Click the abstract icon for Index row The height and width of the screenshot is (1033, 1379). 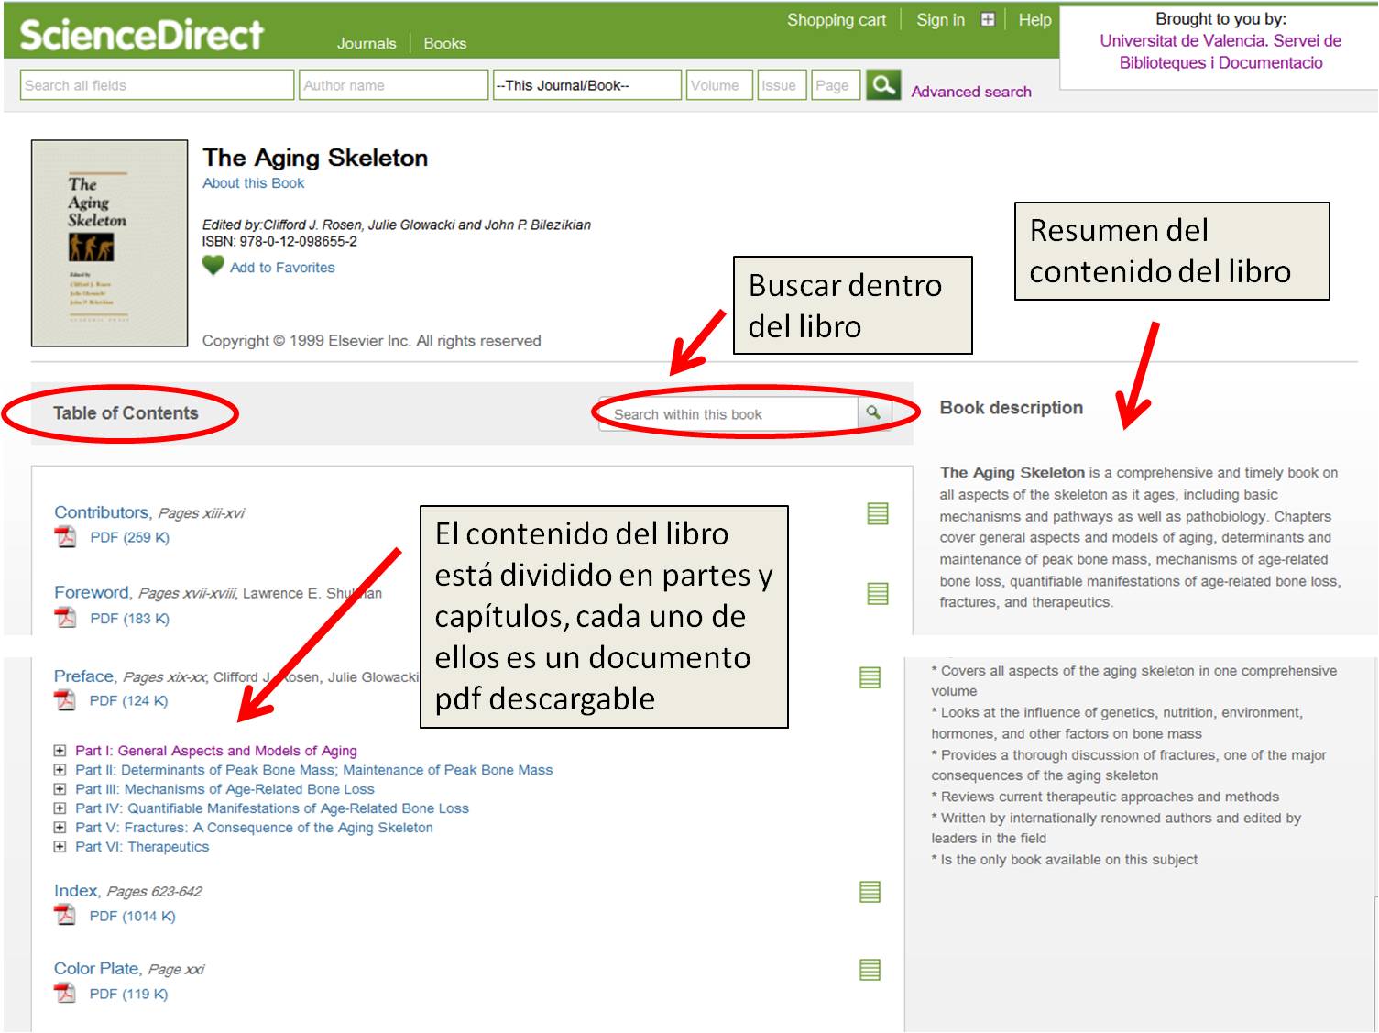pos(870,892)
